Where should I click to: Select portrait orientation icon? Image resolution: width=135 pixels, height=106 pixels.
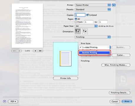(78, 31)
